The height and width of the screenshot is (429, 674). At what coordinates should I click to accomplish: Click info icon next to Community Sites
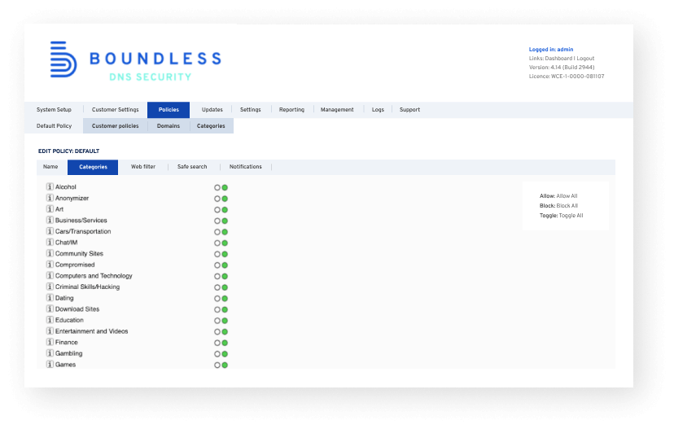[x=50, y=254]
